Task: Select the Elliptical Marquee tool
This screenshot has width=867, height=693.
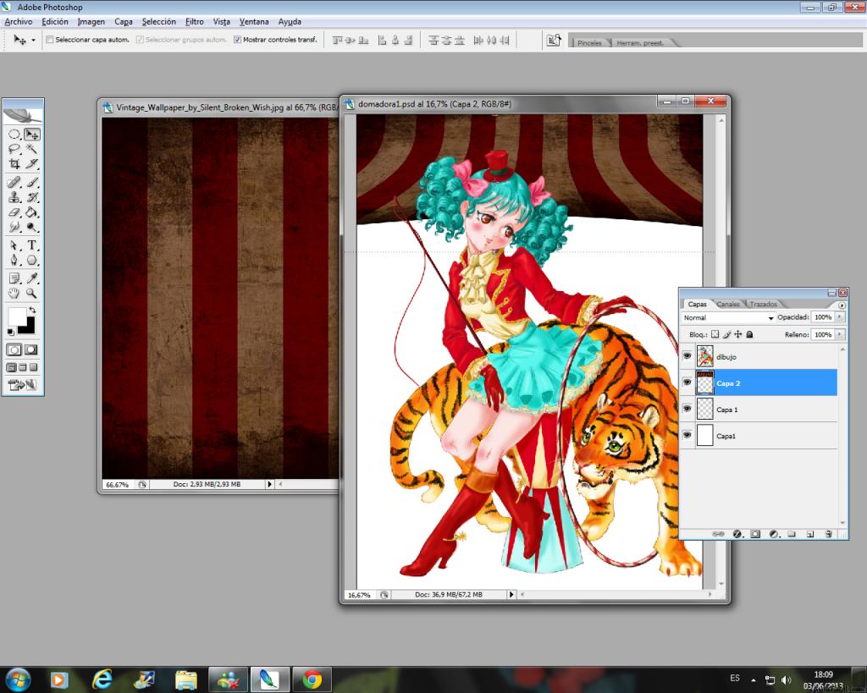Action: click(14, 135)
